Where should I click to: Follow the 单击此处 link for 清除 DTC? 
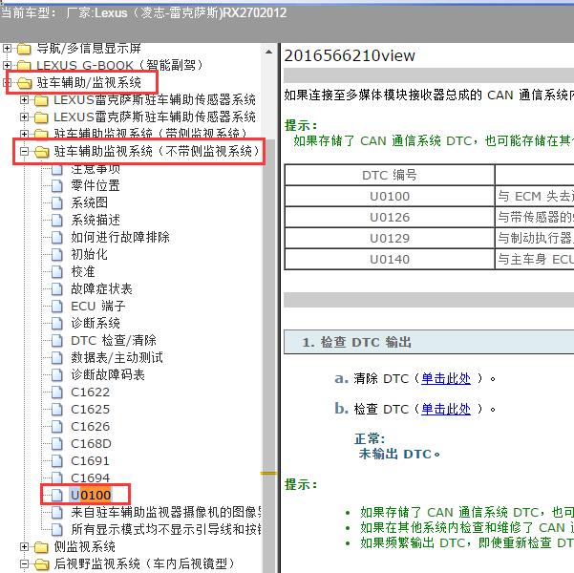coord(446,378)
